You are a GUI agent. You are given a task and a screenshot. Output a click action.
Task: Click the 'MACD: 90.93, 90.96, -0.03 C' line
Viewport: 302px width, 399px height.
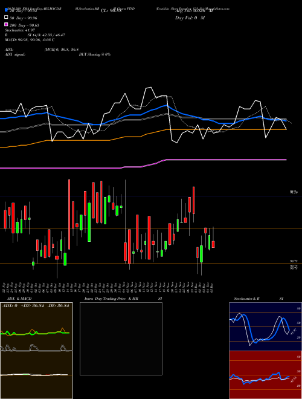(30, 40)
